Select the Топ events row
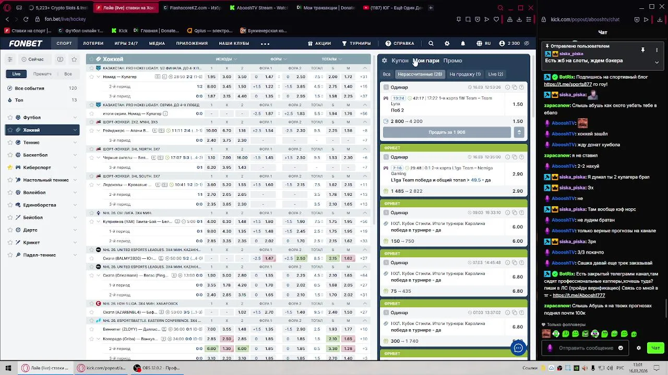Screen dimensions: 668x375 pyautogui.click(x=42, y=100)
